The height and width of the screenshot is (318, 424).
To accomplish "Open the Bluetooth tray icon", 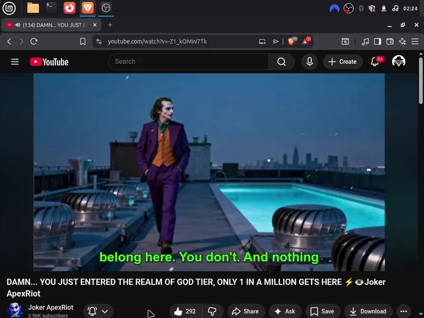I will pos(361,8).
